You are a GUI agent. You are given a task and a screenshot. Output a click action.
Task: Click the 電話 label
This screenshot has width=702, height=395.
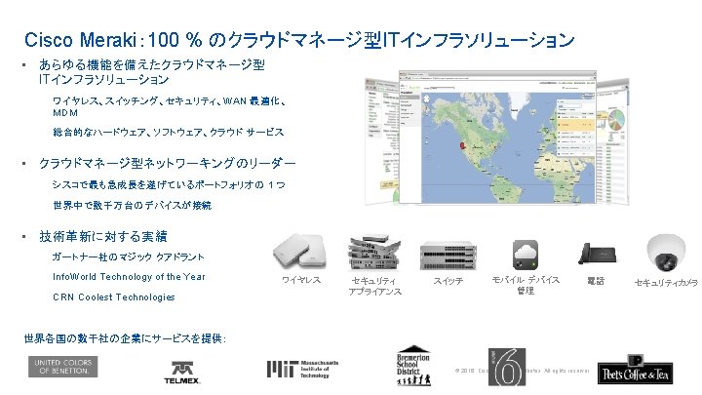(596, 281)
